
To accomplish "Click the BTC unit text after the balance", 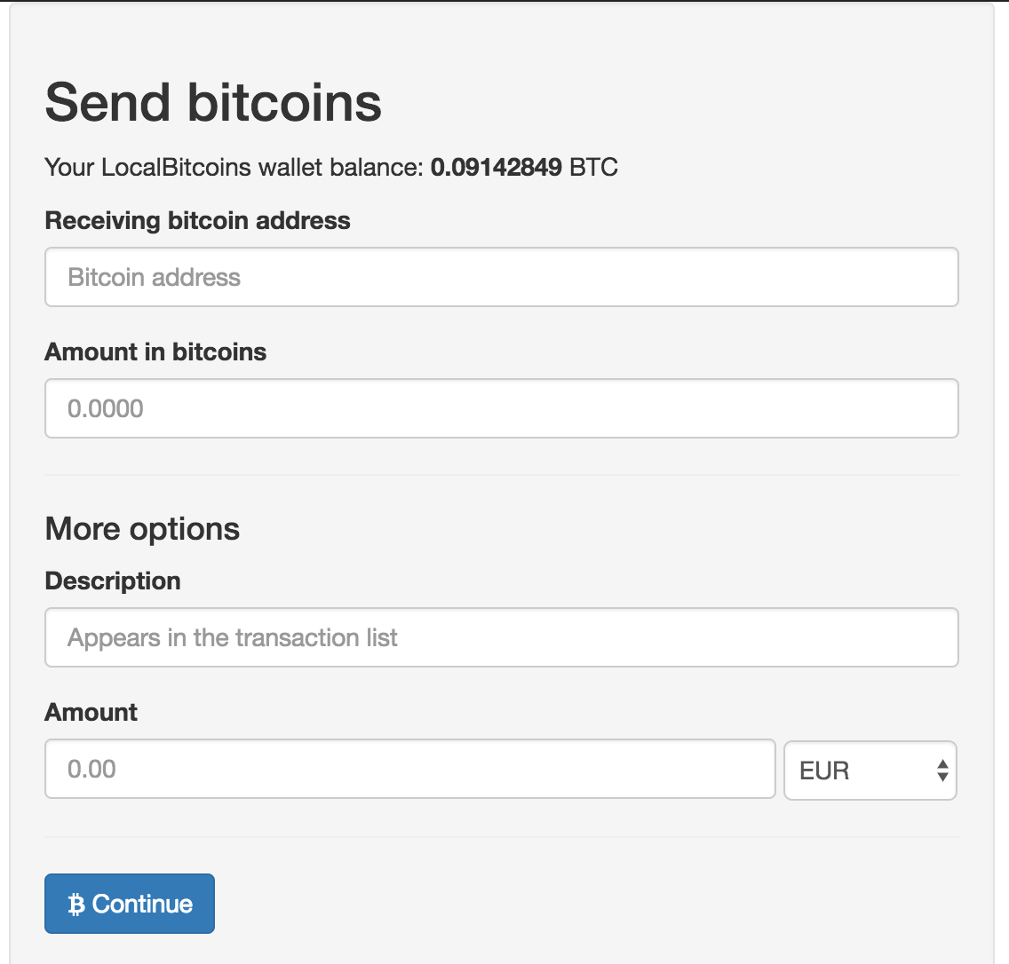I will click(593, 167).
